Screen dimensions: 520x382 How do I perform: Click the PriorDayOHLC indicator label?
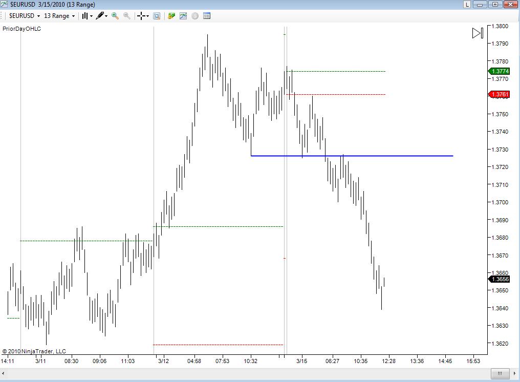[22, 29]
